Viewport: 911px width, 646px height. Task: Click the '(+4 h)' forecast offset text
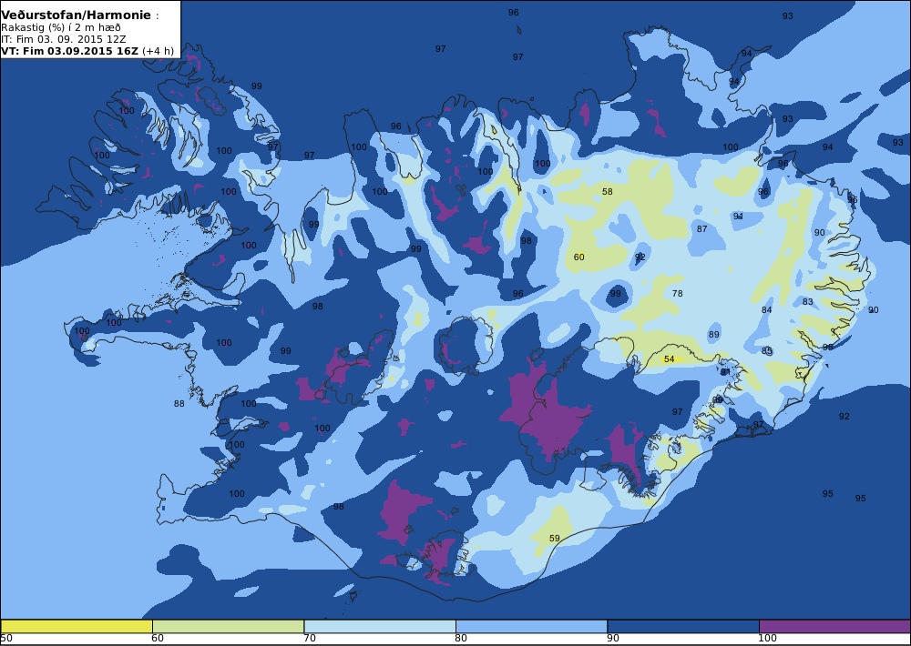[x=158, y=50]
